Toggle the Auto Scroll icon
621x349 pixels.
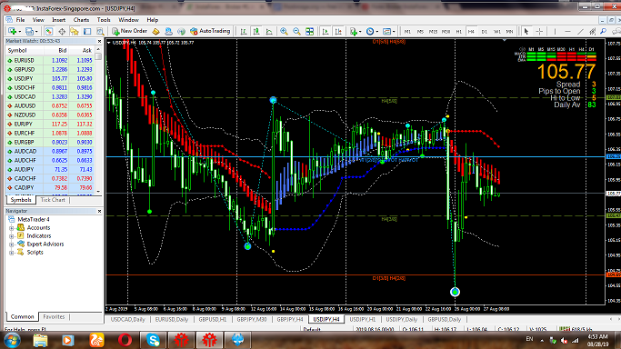[326, 31]
